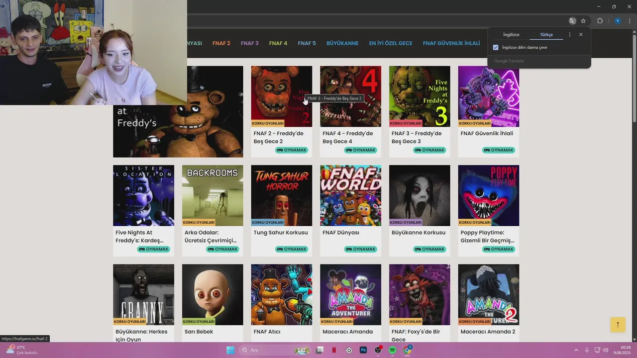Click 'FNAF Atıcı' title link
This screenshot has width=637, height=358.
267,332
